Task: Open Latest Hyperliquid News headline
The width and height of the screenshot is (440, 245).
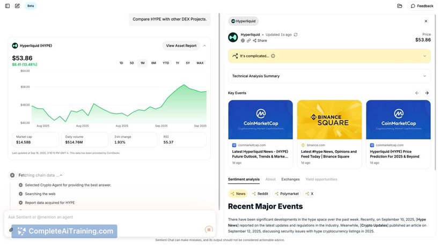Action: pyautogui.click(x=260, y=154)
